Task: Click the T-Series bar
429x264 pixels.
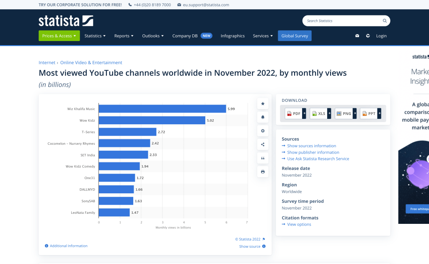Action: [x=127, y=132]
